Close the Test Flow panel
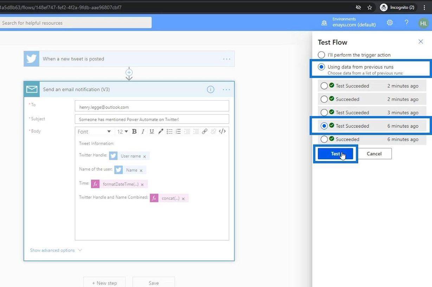The image size is (432, 287). (x=421, y=42)
